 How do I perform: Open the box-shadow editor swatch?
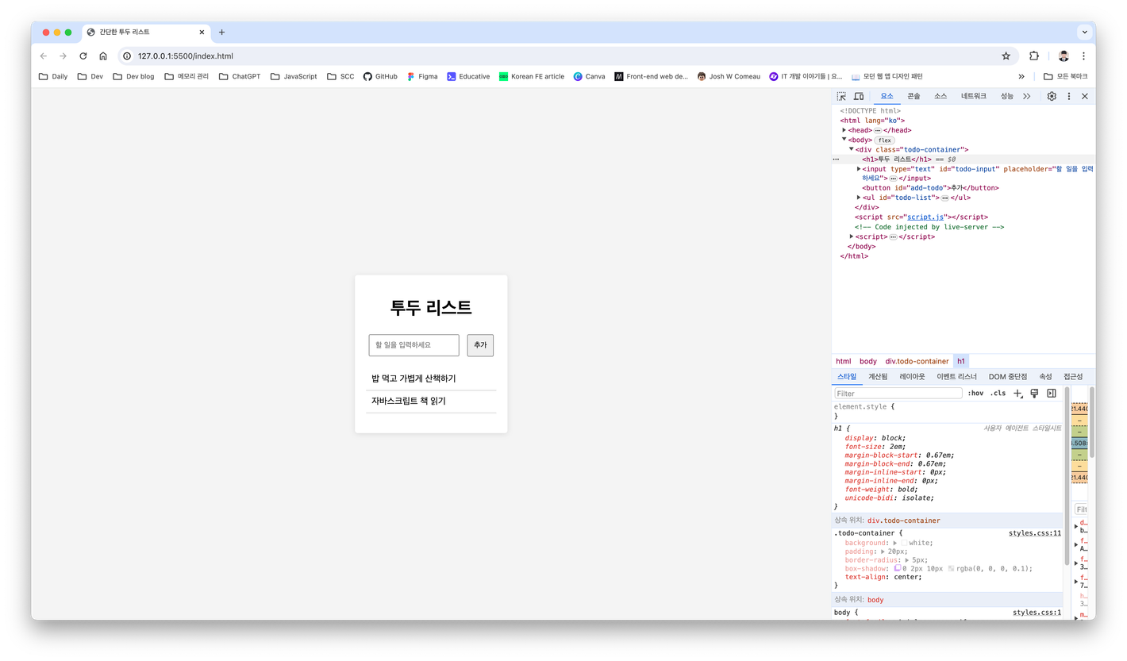pyautogui.click(x=898, y=568)
